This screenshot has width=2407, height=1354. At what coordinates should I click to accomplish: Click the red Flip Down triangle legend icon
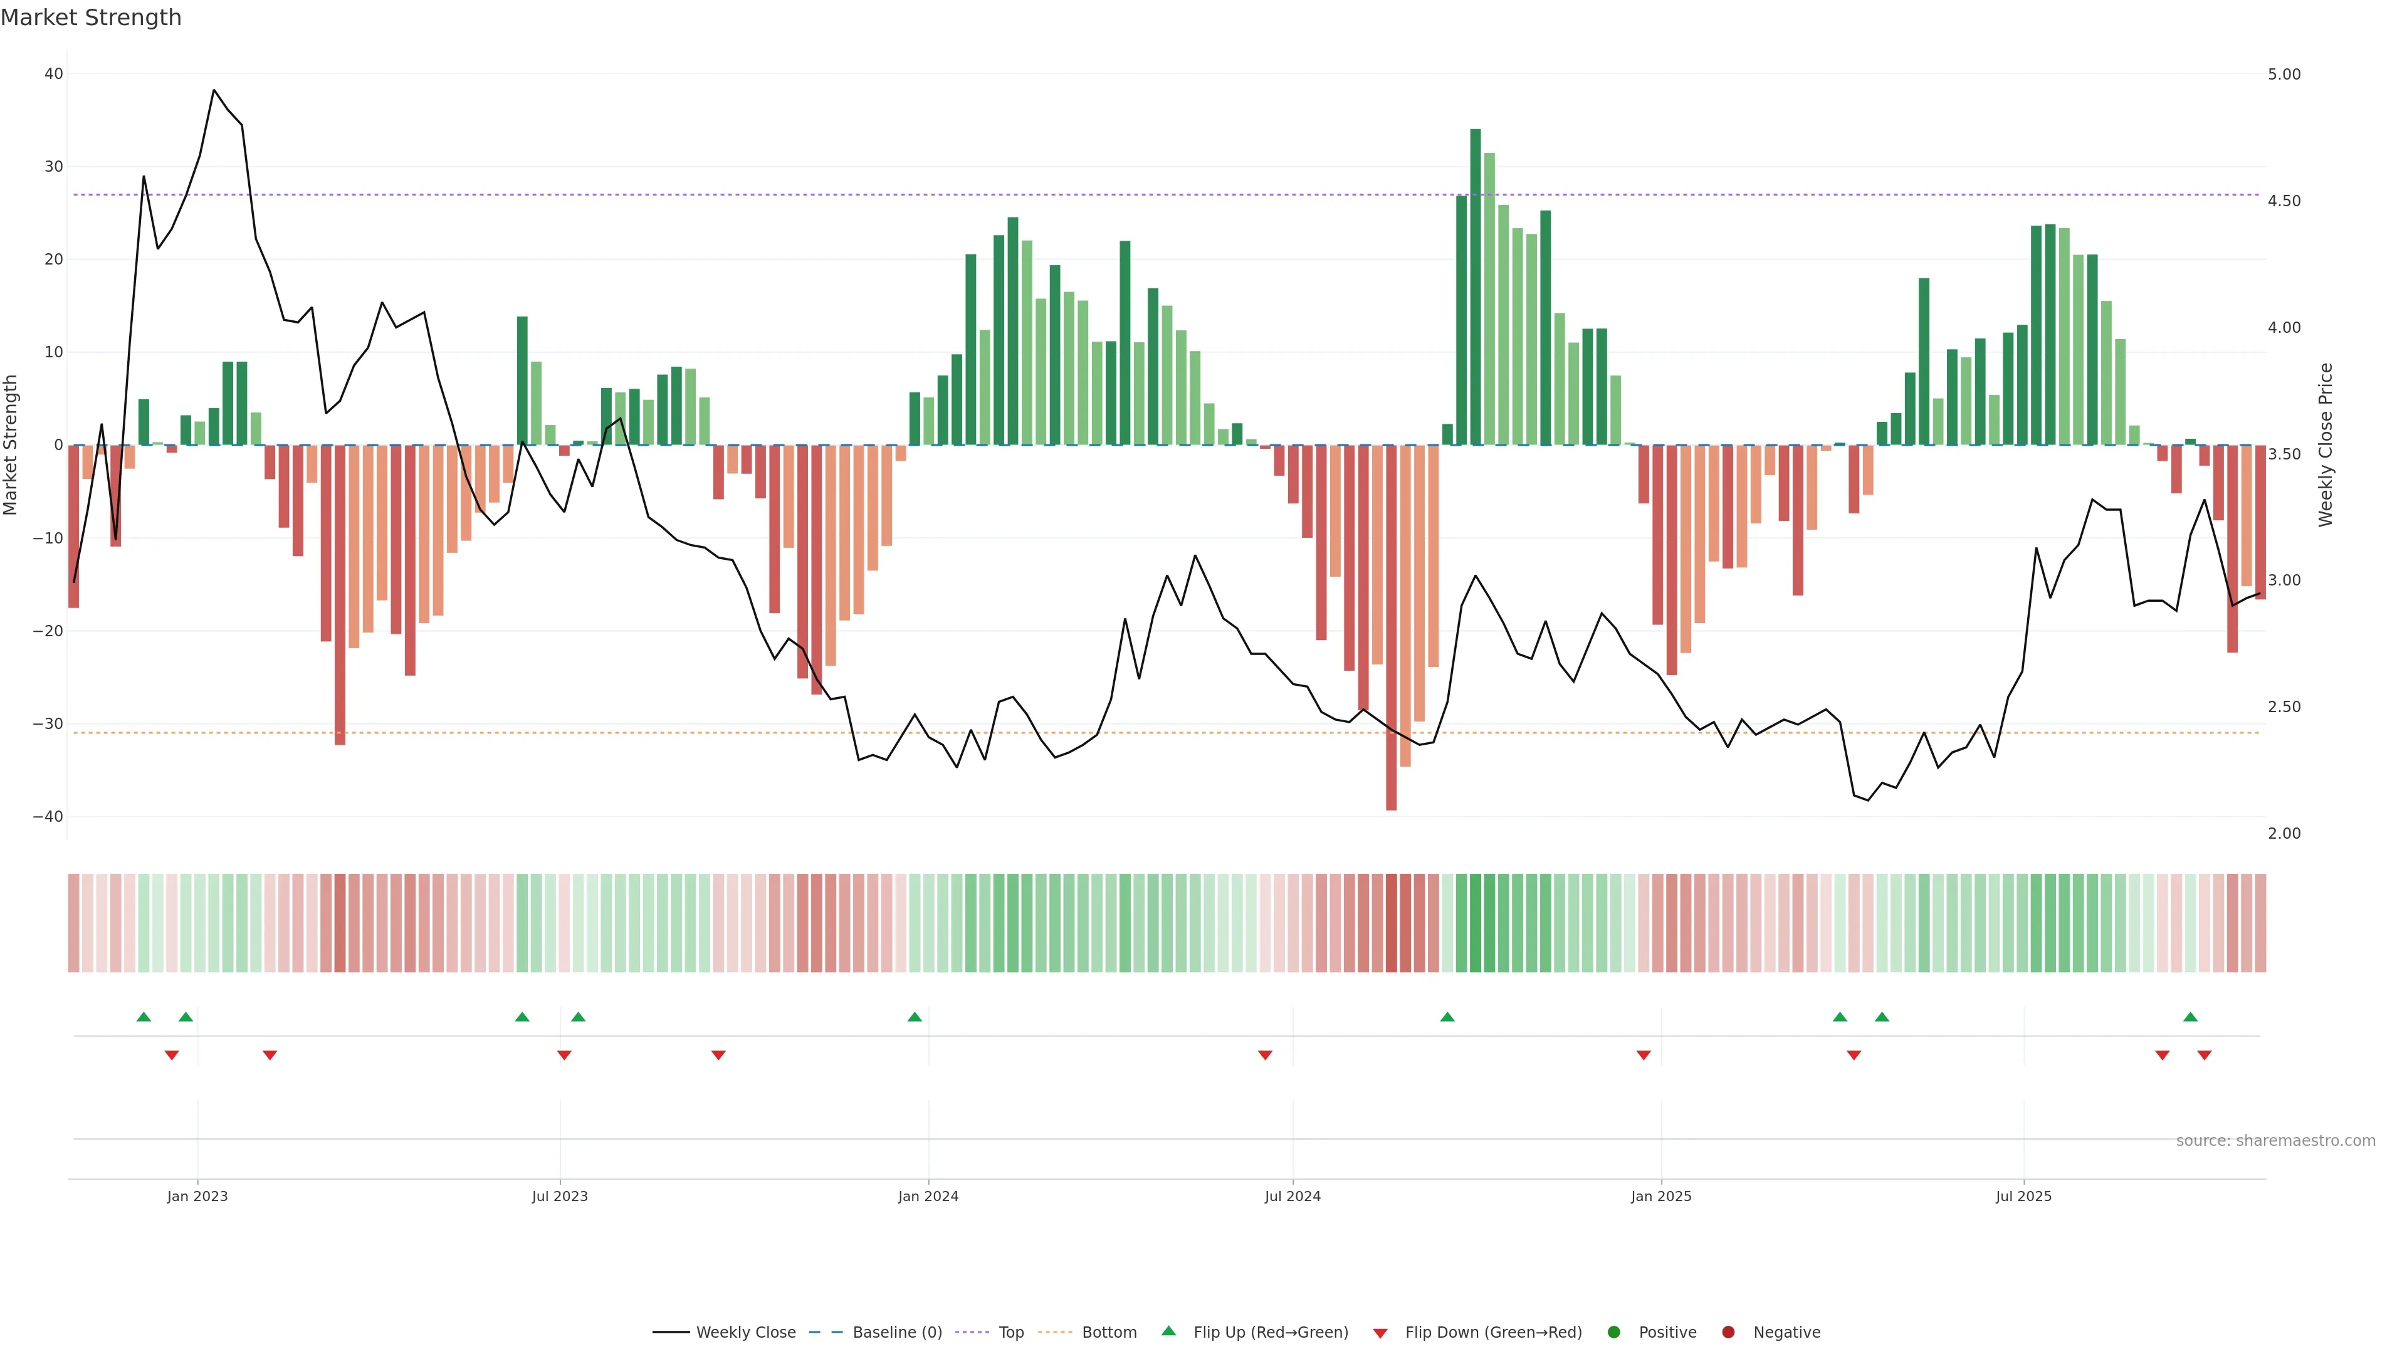point(1380,1333)
